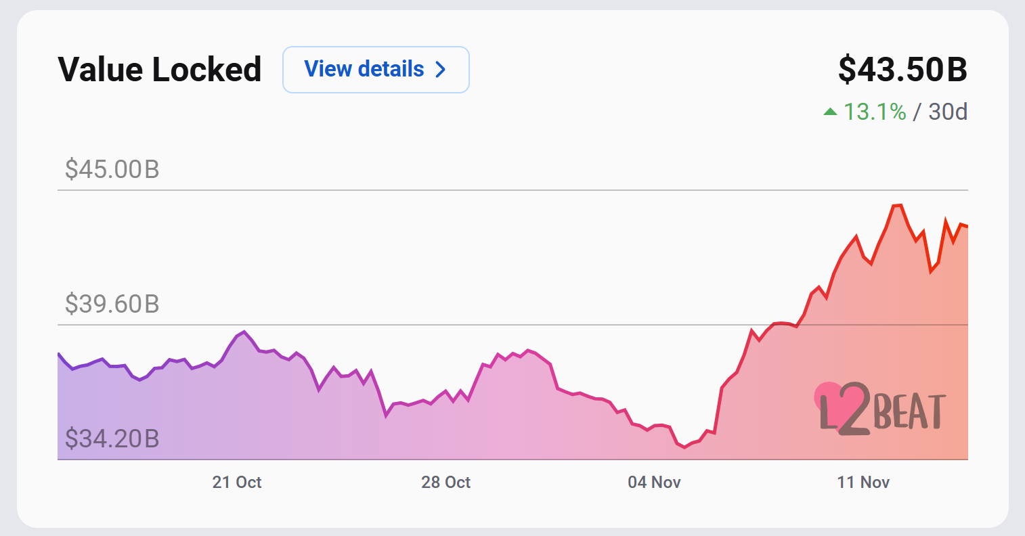The width and height of the screenshot is (1025, 536).
Task: Click the $43.50B total value
Action: click(902, 70)
